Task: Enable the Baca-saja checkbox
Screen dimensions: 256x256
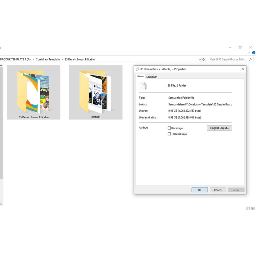Action: click(x=169, y=128)
